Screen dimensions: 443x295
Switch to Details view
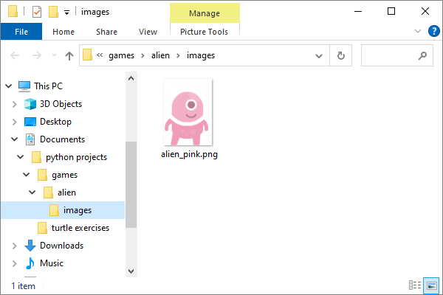coord(415,285)
